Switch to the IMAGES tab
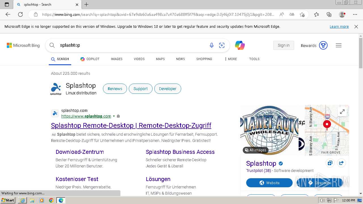 pos(117,59)
